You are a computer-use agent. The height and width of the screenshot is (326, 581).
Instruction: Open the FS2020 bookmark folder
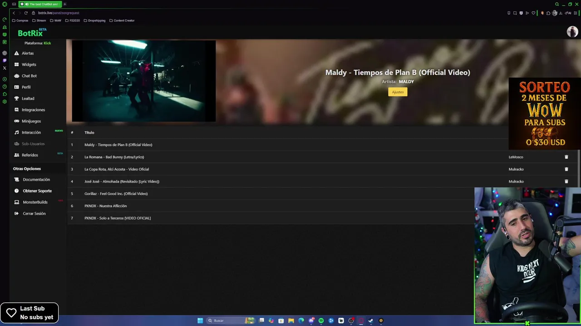72,20
